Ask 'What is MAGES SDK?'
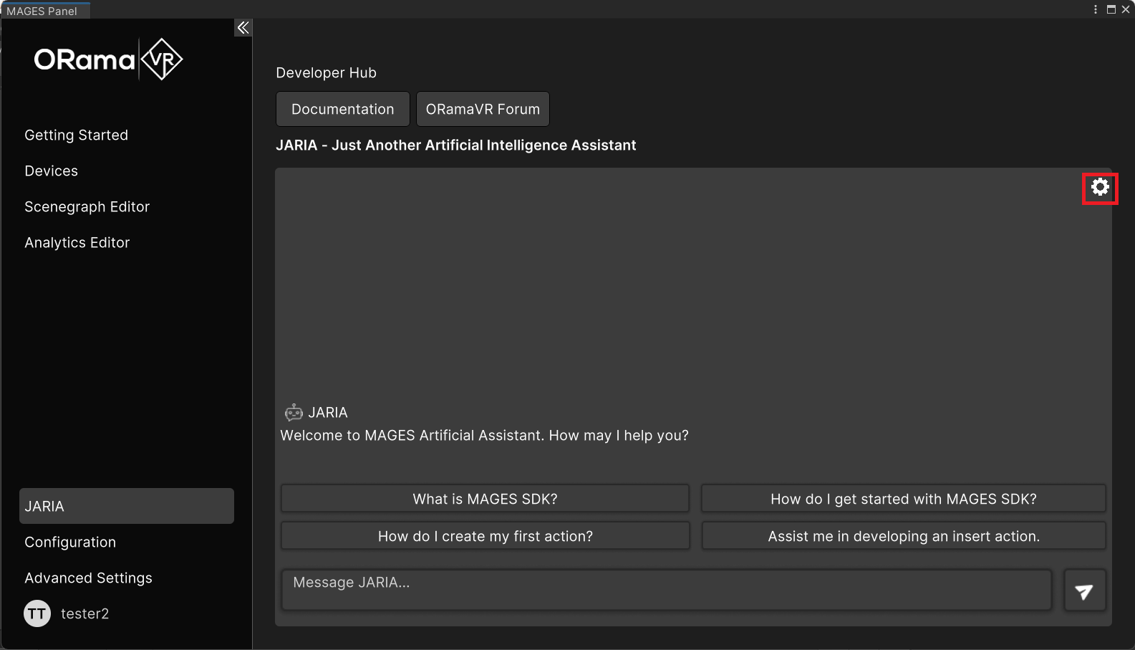The image size is (1135, 650). 486,499
